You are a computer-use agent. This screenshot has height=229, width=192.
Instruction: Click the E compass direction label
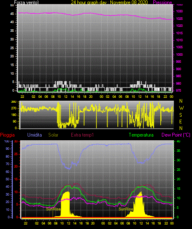point(180,121)
